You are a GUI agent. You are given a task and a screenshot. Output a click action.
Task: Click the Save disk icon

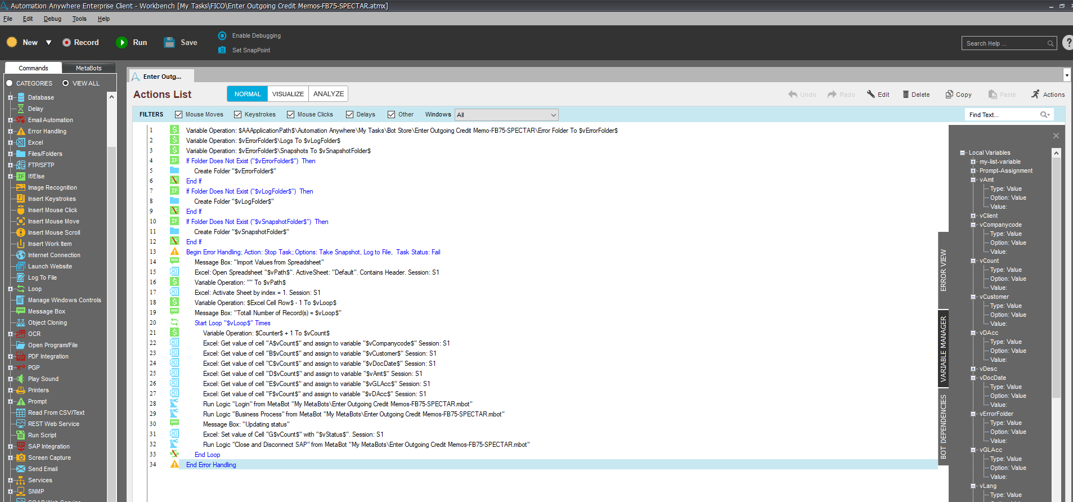[169, 43]
